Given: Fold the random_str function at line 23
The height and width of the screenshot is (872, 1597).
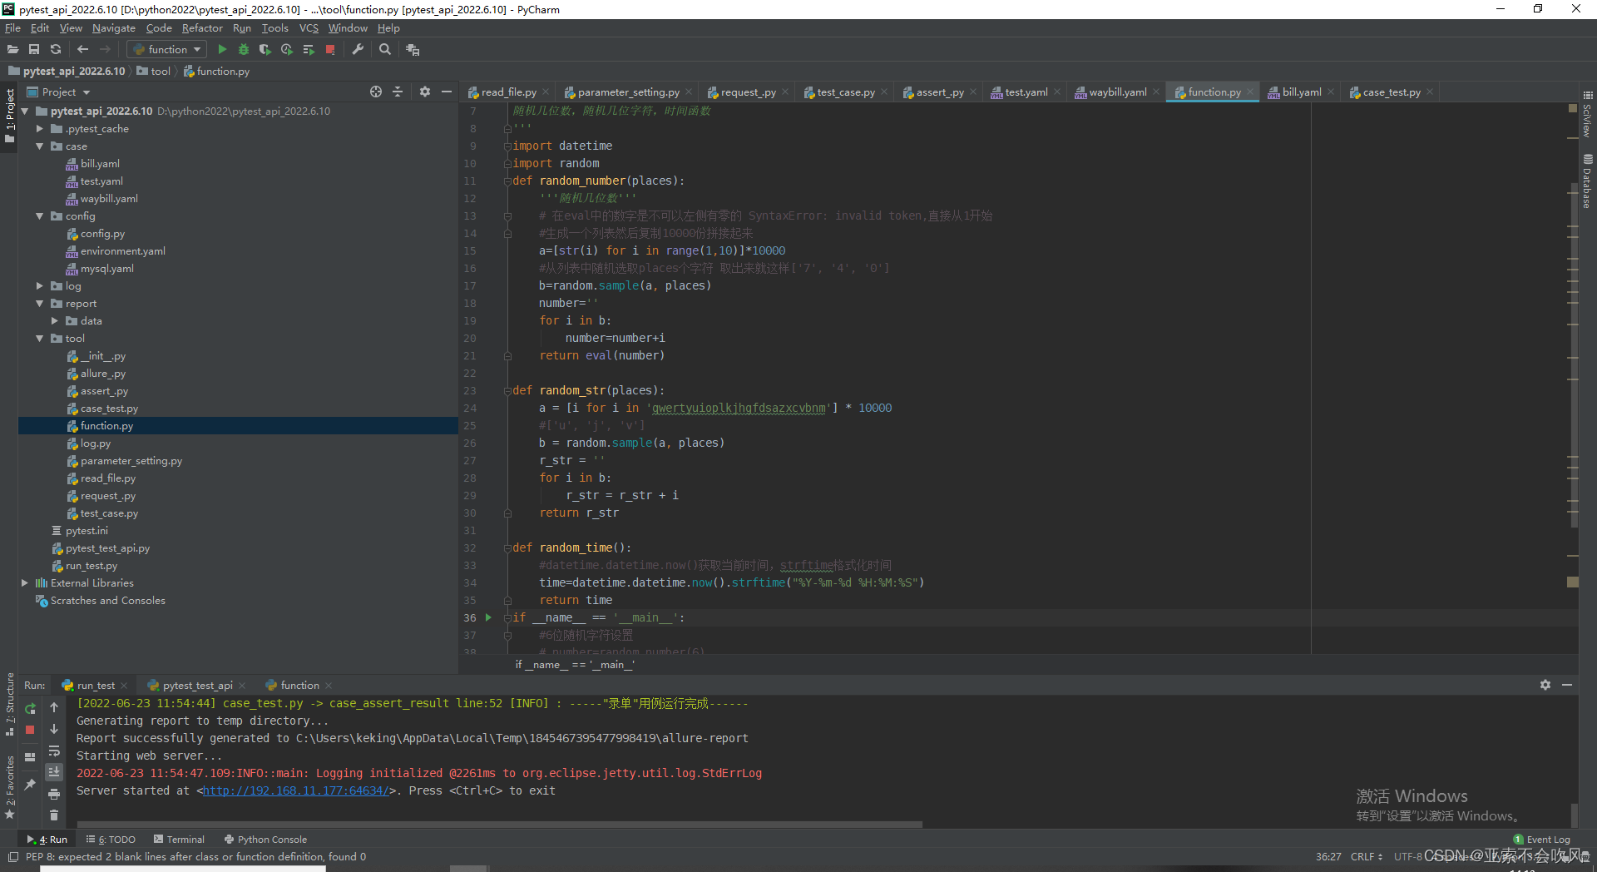Looking at the screenshot, I should (507, 391).
